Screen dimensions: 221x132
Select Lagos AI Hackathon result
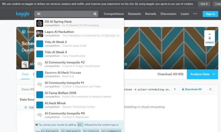tap(79, 33)
